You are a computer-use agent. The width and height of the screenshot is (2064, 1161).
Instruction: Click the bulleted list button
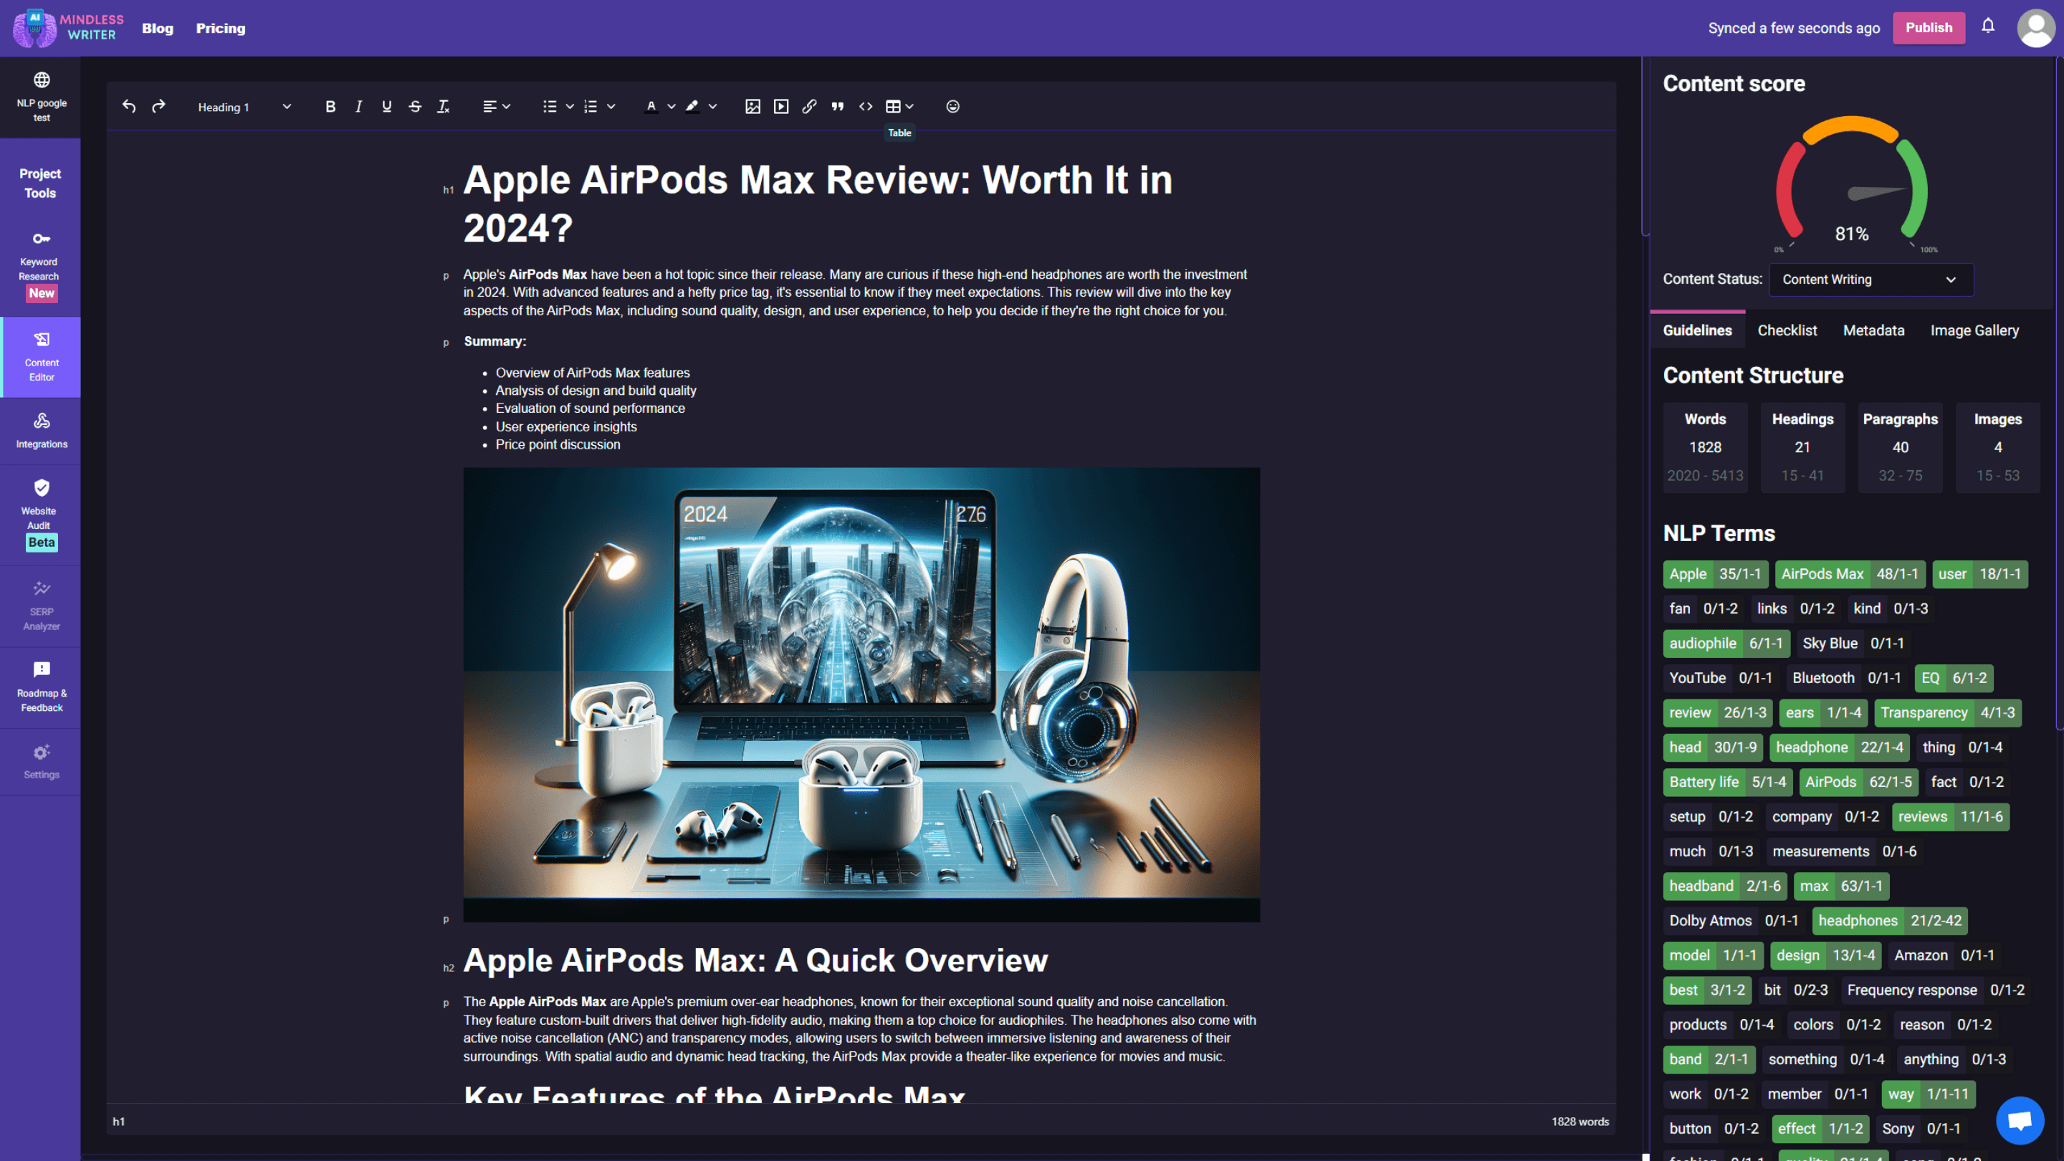tap(550, 107)
